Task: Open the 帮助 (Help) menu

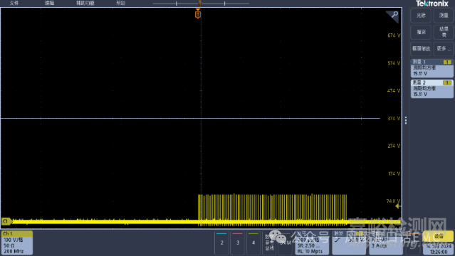Action: (121, 3)
